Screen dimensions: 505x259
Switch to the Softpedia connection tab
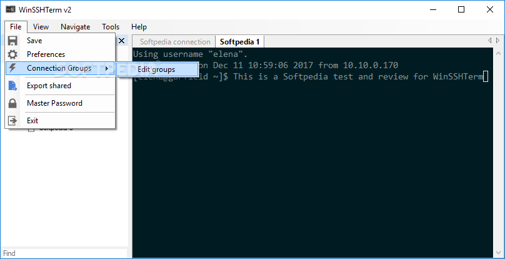click(175, 42)
